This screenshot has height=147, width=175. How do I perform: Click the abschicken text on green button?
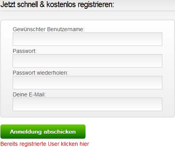point(60,132)
